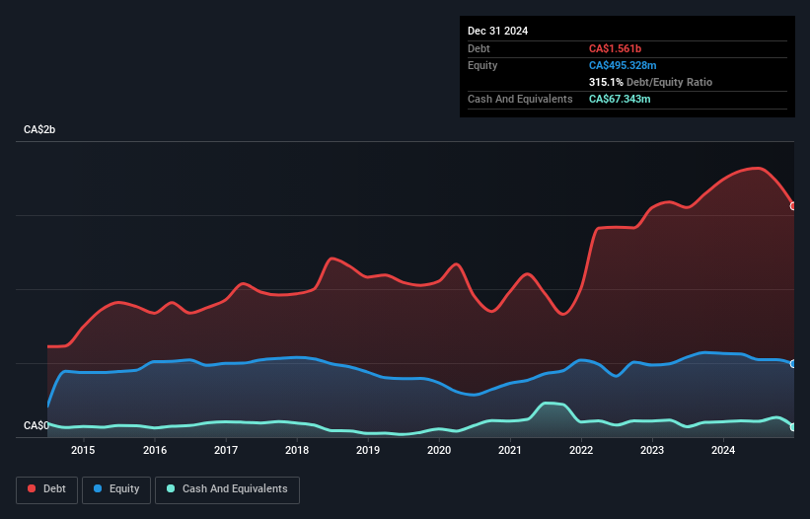
Task: Select the 2023 x-axis label
Action: [652, 450]
